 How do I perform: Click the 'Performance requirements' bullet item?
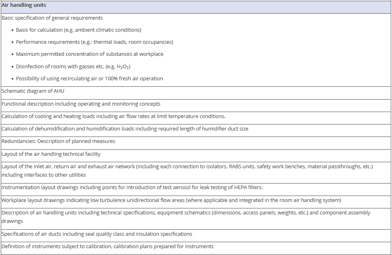coord(94,42)
